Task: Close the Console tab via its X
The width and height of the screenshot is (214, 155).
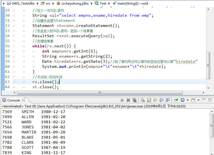Action: tap(23, 100)
